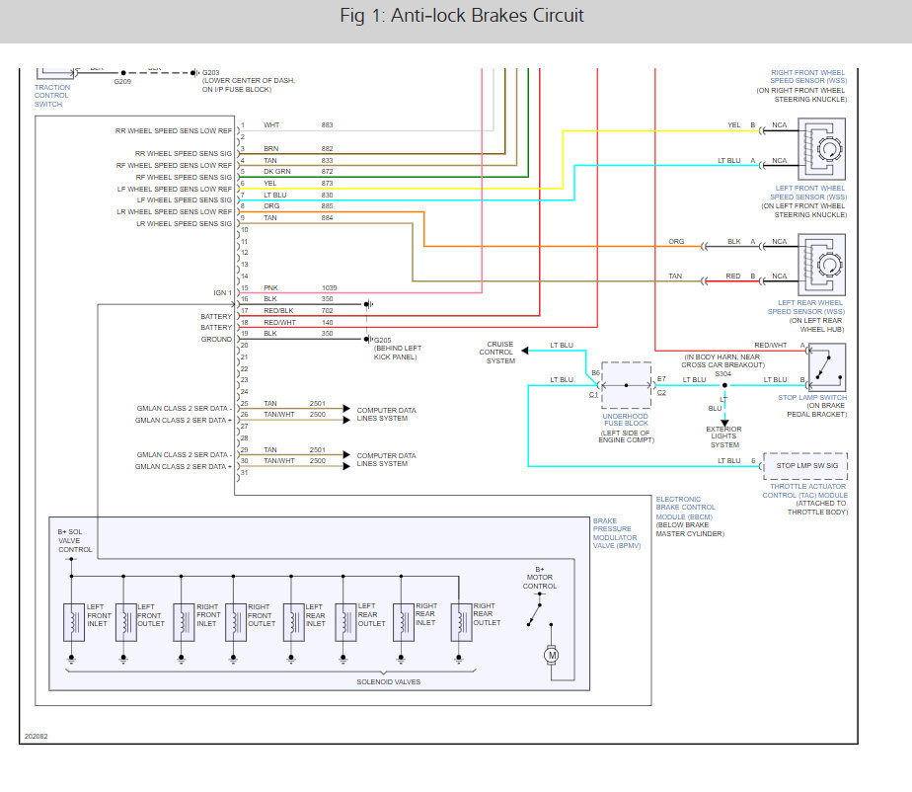Toggle the traction control switch
This screenshot has height=792, width=912.
click(56, 72)
